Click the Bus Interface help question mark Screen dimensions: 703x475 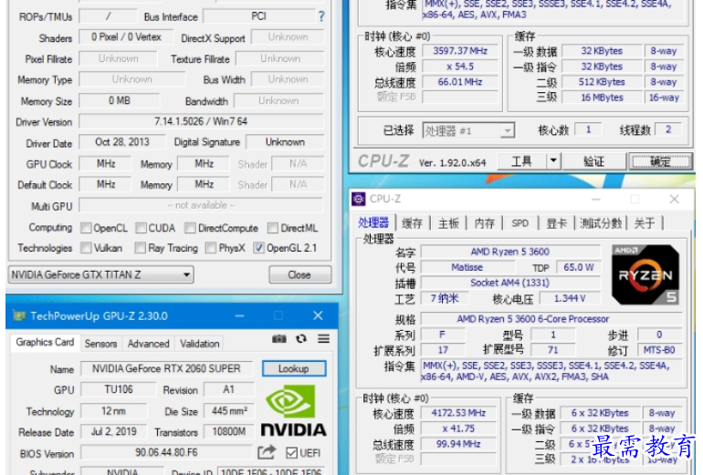(x=321, y=16)
